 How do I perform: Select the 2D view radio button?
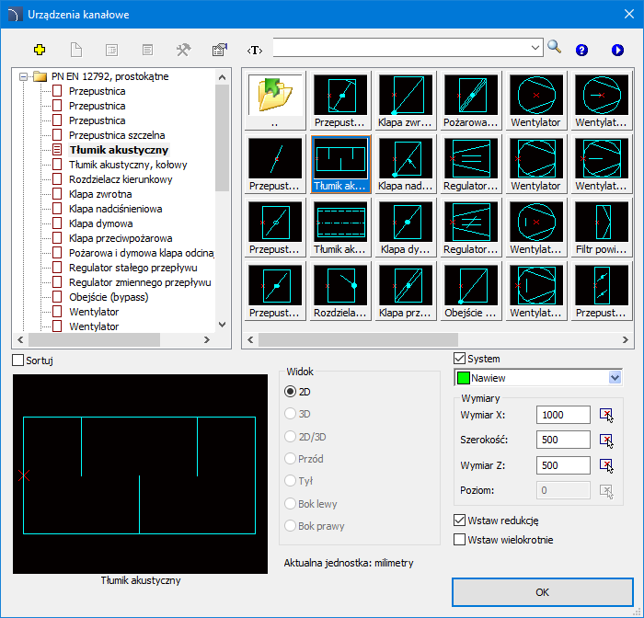(x=291, y=391)
